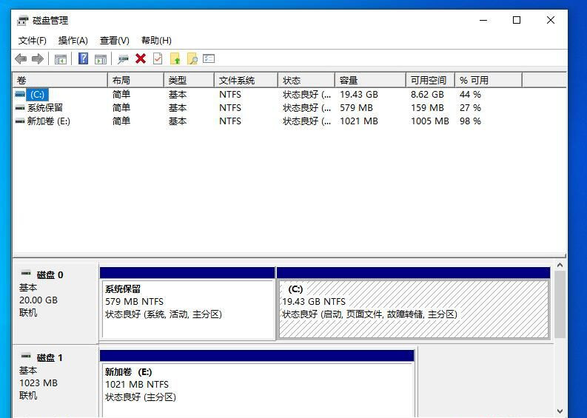The height and width of the screenshot is (418, 587).
Task: Select the 系统保留 row in volume list
Action: tap(44, 108)
